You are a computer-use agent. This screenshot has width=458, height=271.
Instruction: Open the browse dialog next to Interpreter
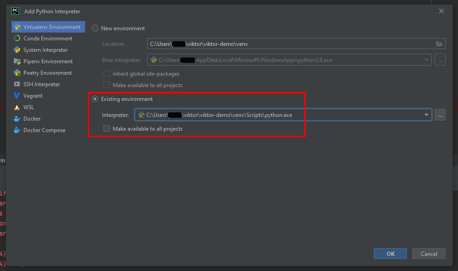[440, 115]
